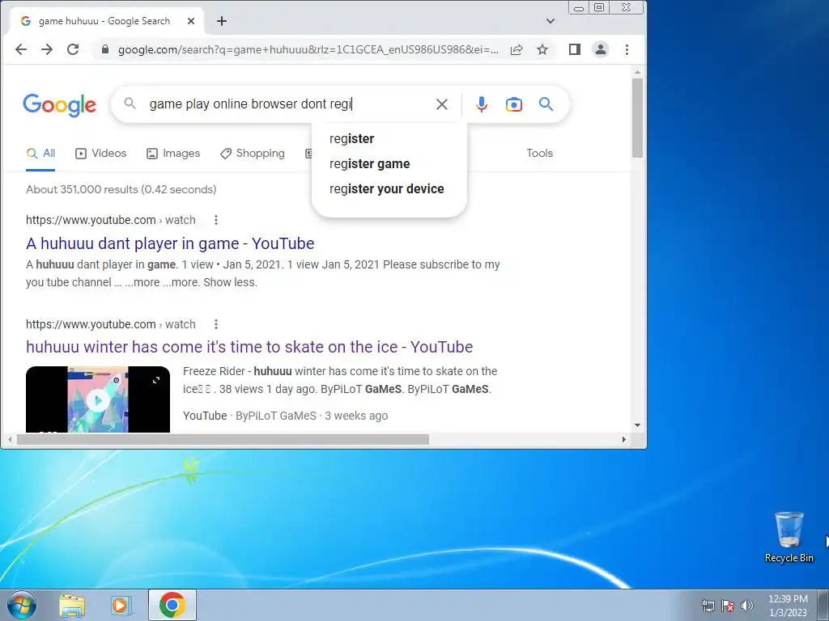The width and height of the screenshot is (829, 621).
Task: Click the second result's youtube.com URL
Action: coord(111,324)
